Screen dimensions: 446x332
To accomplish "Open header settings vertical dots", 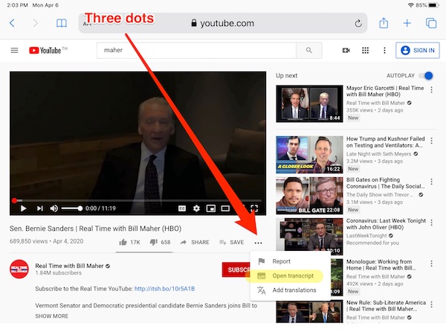I will click(384, 51).
